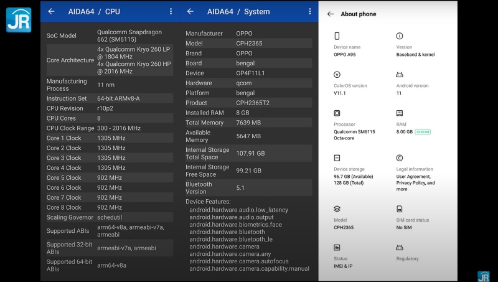Tap the Model layers icon
The width and height of the screenshot is (498, 282).
(x=337, y=209)
